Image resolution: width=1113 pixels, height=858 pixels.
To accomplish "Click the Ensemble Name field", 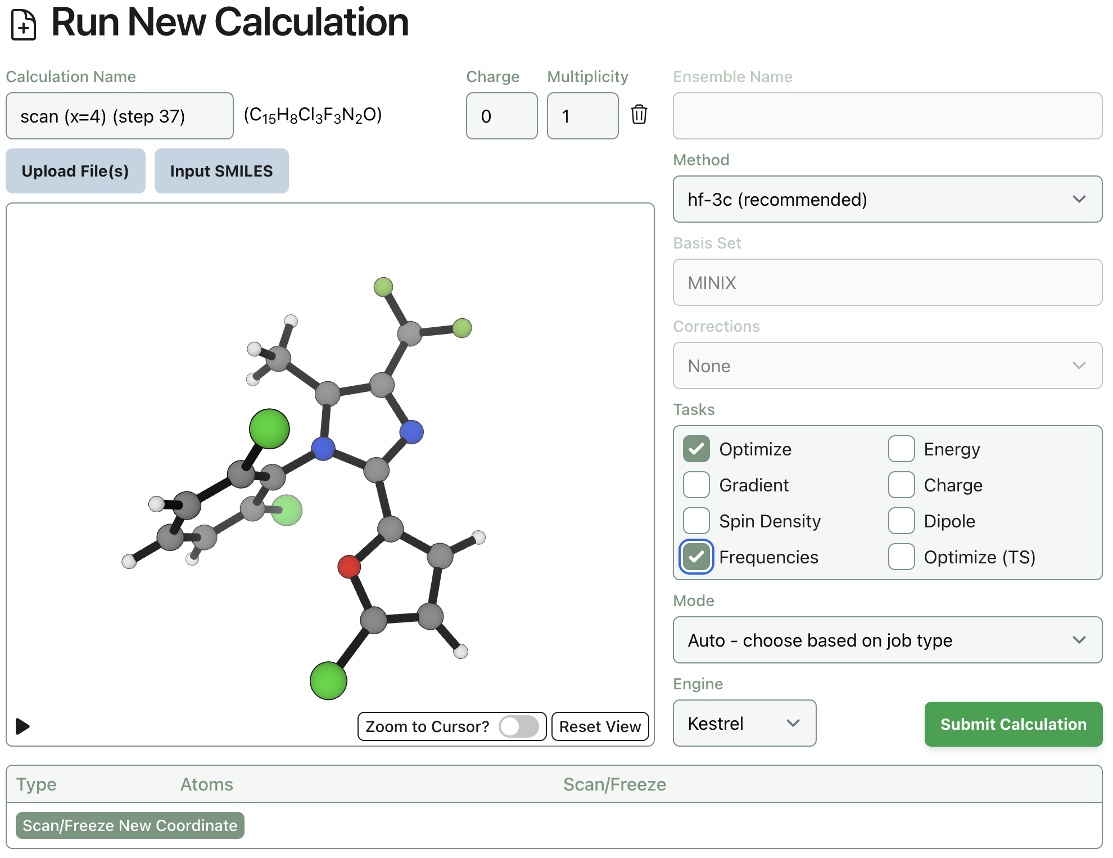I will [x=887, y=116].
